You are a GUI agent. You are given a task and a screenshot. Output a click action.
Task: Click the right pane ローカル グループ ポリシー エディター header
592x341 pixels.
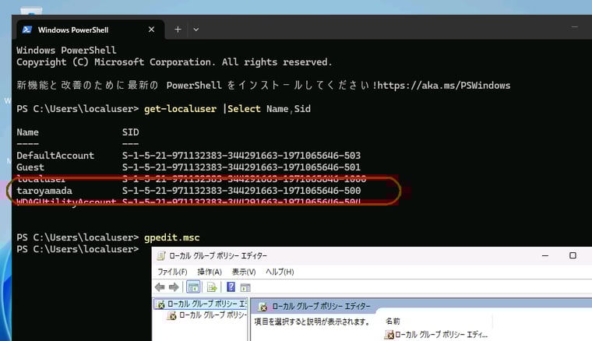(x=315, y=306)
